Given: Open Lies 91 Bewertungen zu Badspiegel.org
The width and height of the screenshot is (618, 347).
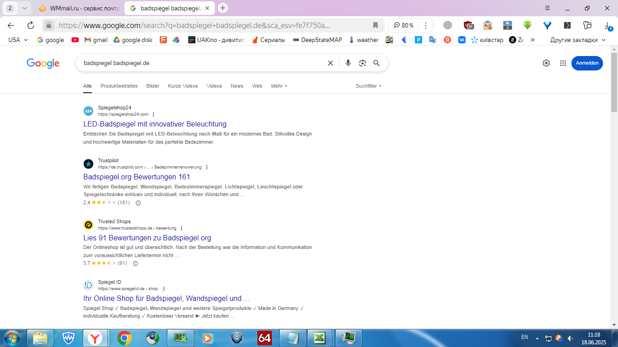Looking at the screenshot, I should (147, 238).
